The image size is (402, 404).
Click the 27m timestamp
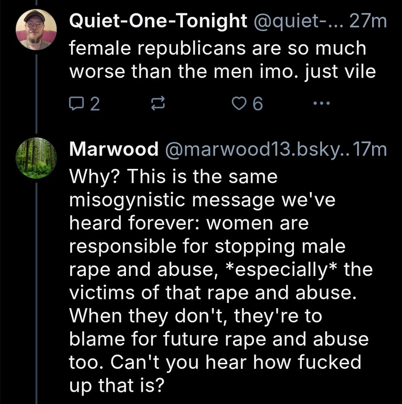pyautogui.click(x=369, y=22)
